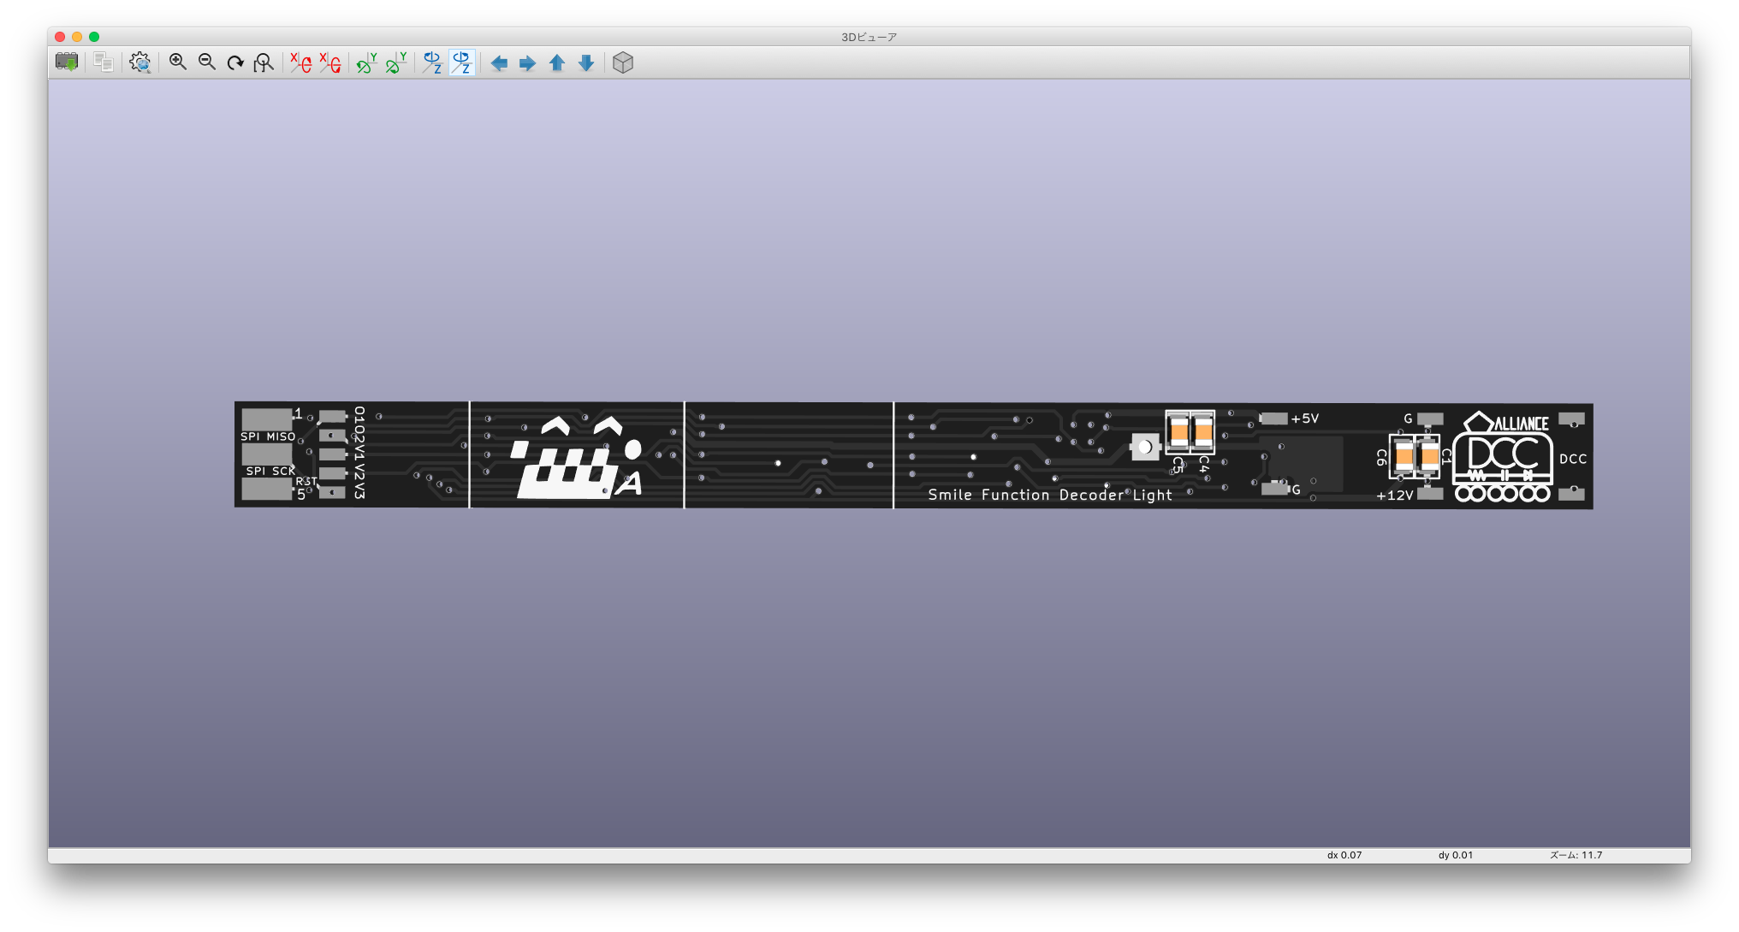1739x932 pixels.
Task: Click the DCC Alliance logo on board
Action: click(x=1504, y=458)
